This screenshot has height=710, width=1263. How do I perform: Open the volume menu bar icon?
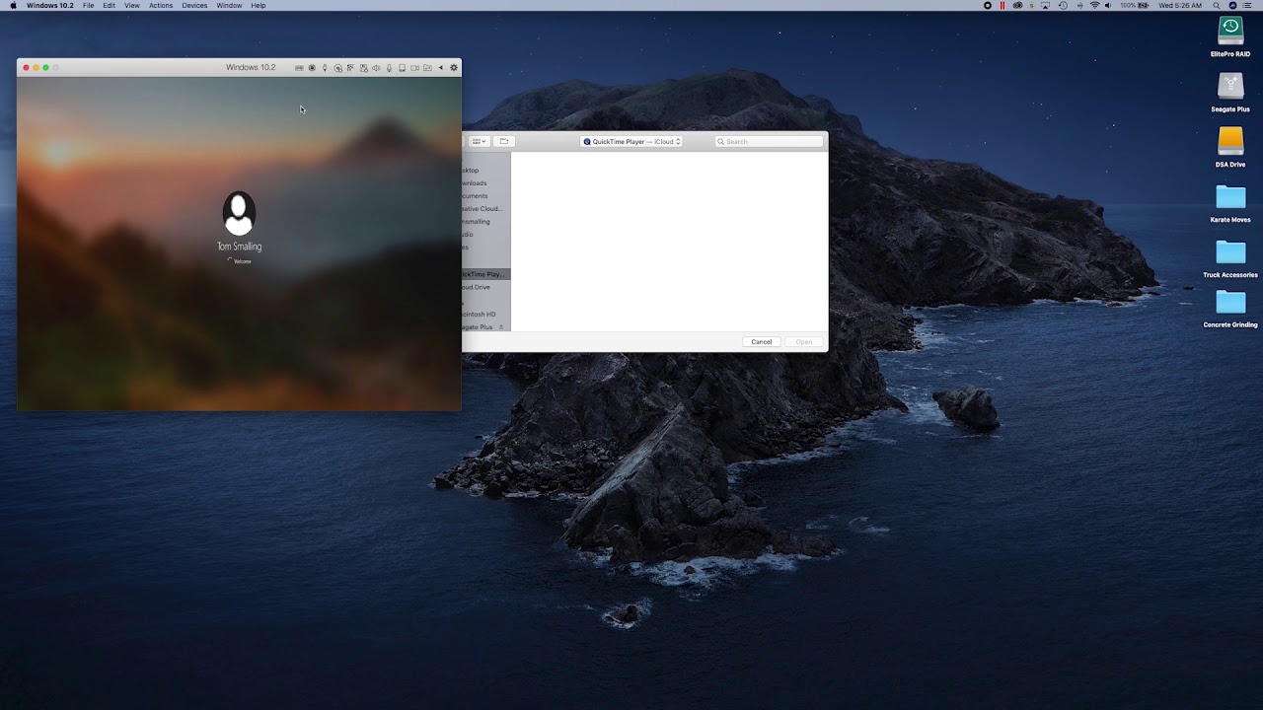[x=1108, y=6]
